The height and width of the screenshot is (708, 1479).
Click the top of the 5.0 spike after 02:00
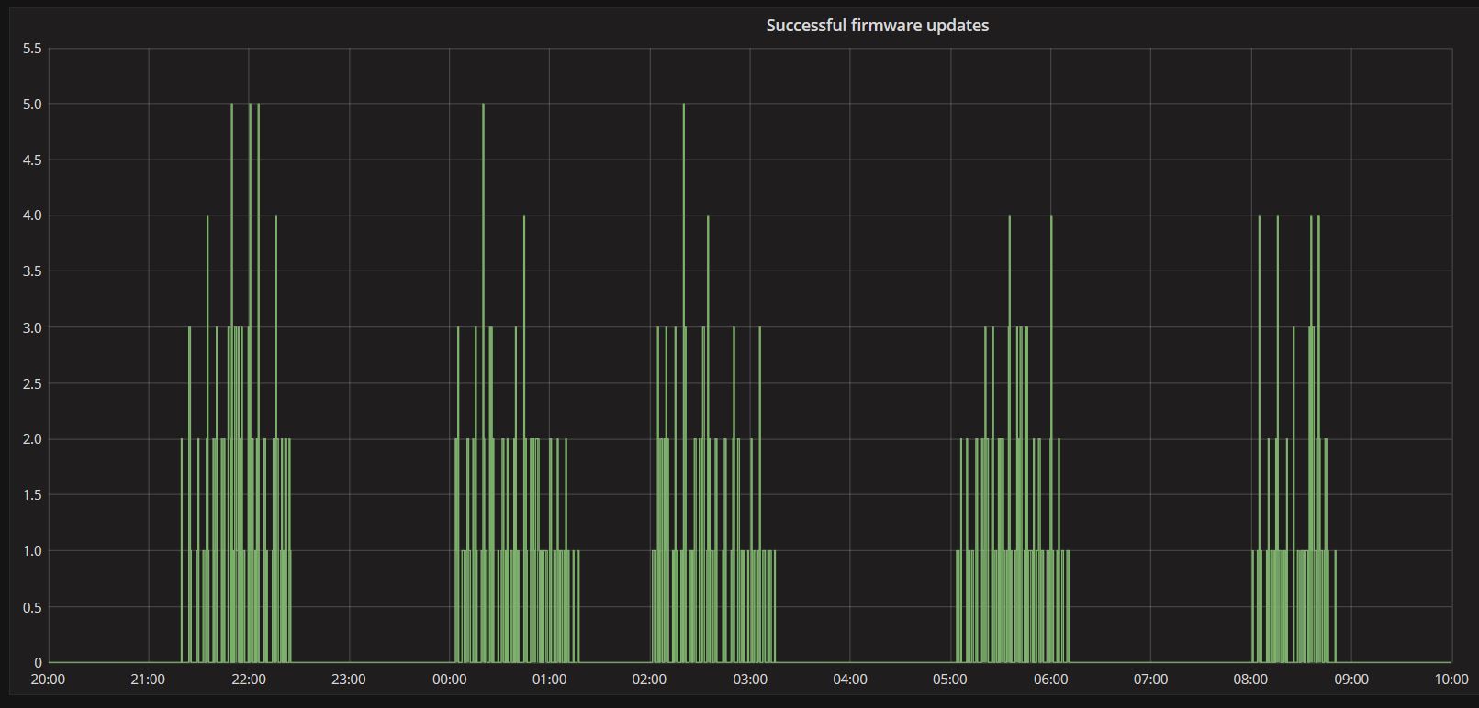[x=683, y=105]
